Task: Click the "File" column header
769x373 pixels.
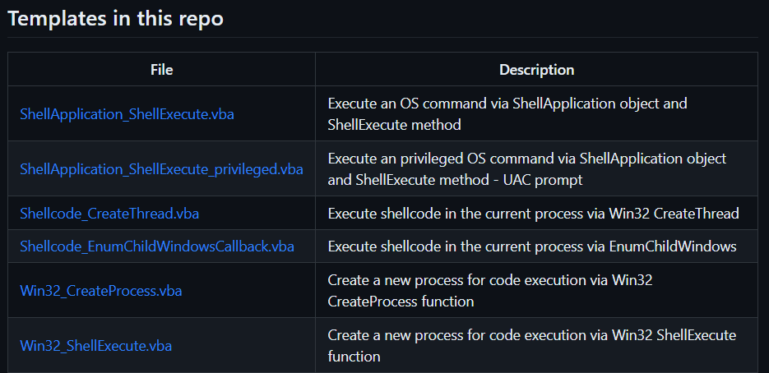Action: tap(162, 70)
